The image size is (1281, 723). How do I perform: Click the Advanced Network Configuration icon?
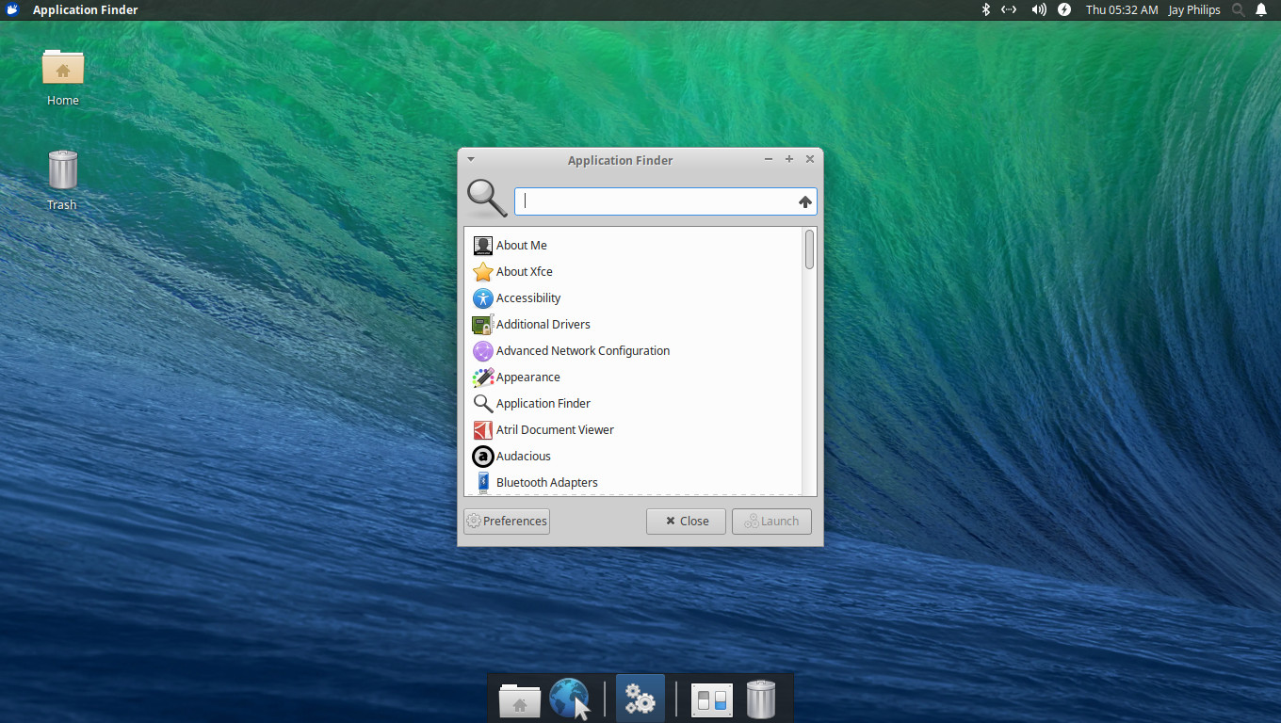point(482,351)
